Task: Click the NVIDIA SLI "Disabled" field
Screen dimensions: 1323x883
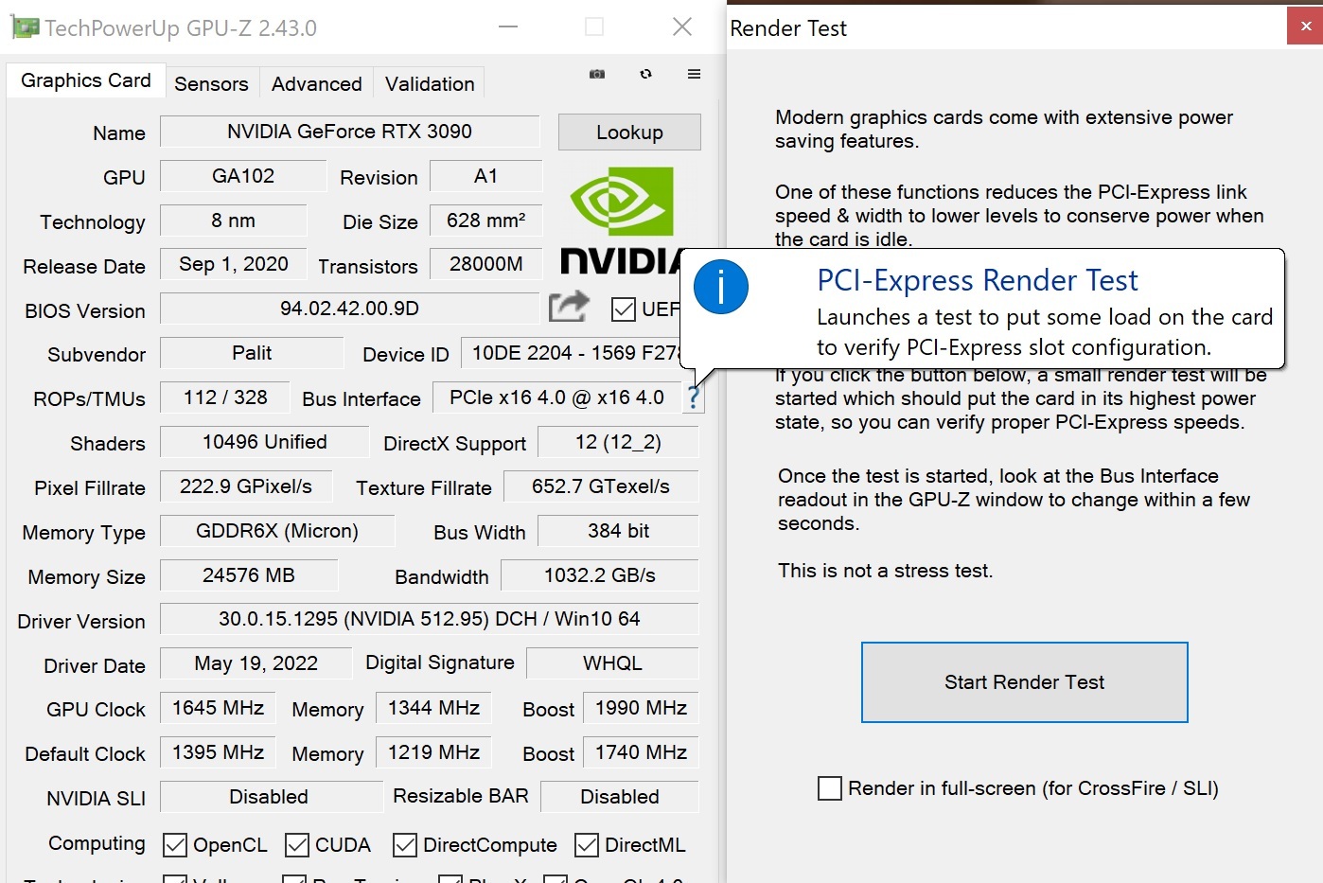Action: point(271,797)
